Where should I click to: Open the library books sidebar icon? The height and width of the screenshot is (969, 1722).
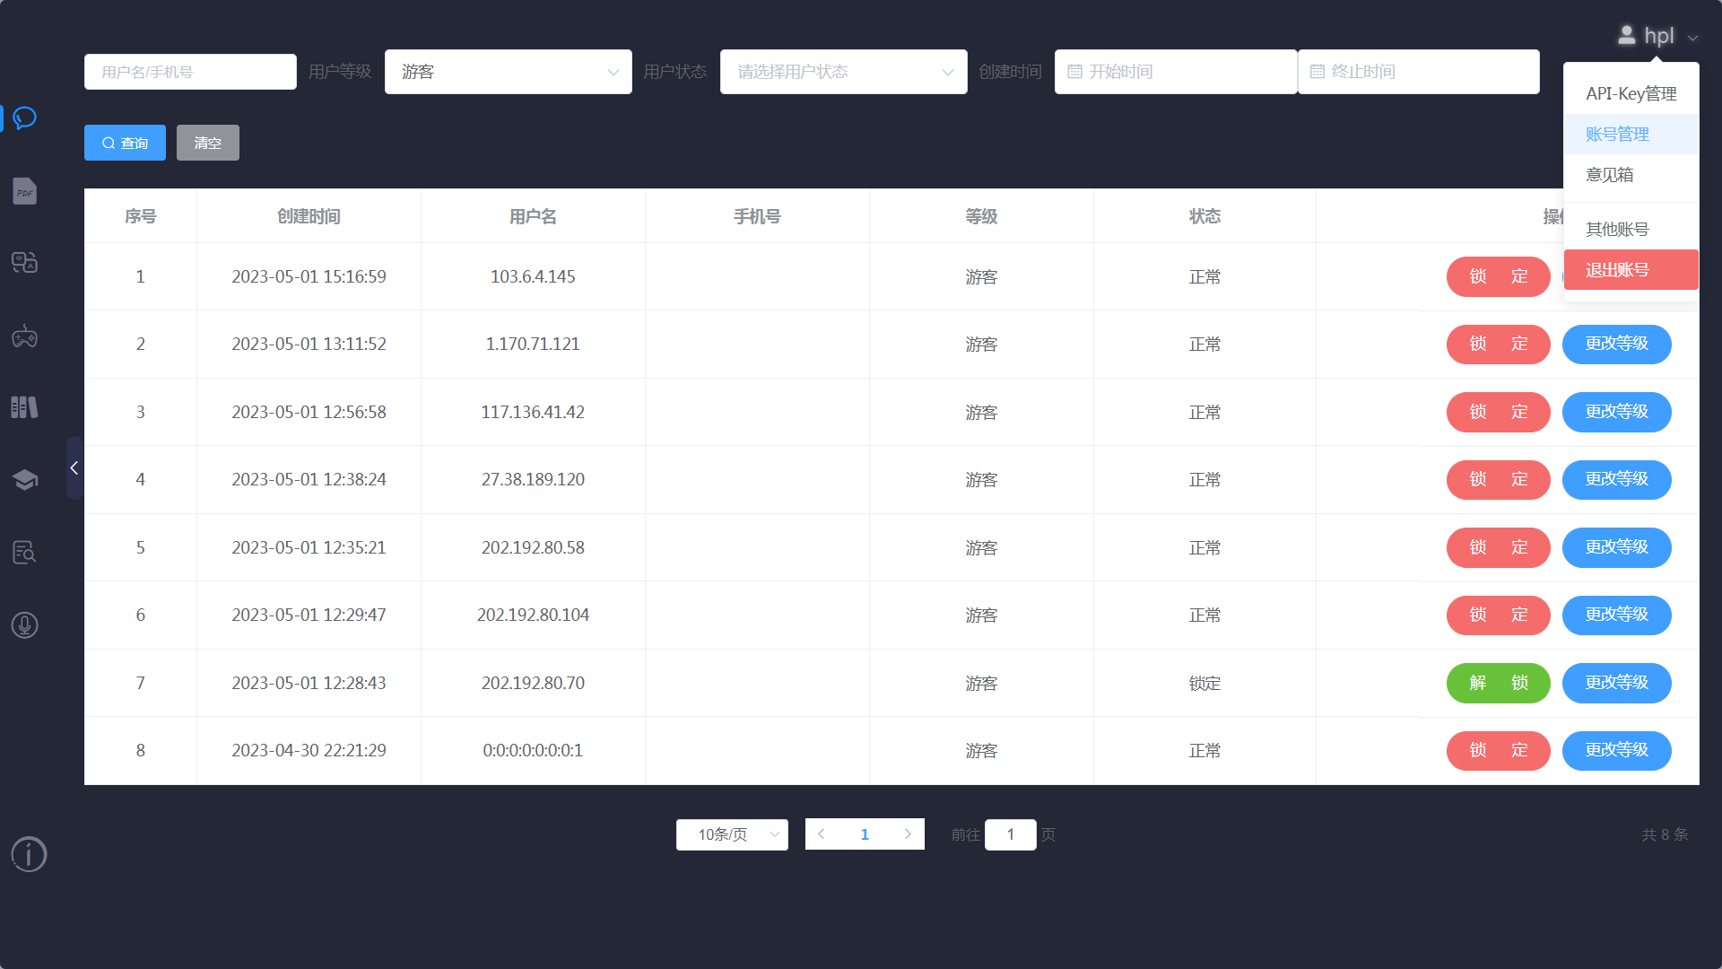pos(25,407)
